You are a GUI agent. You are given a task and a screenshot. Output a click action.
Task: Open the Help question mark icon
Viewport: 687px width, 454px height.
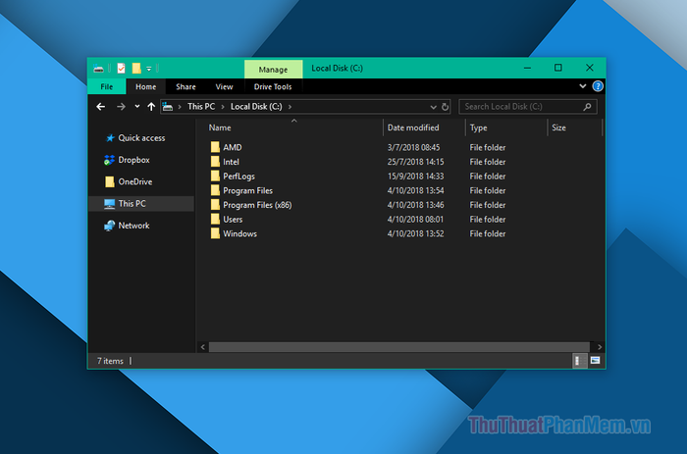coord(599,86)
